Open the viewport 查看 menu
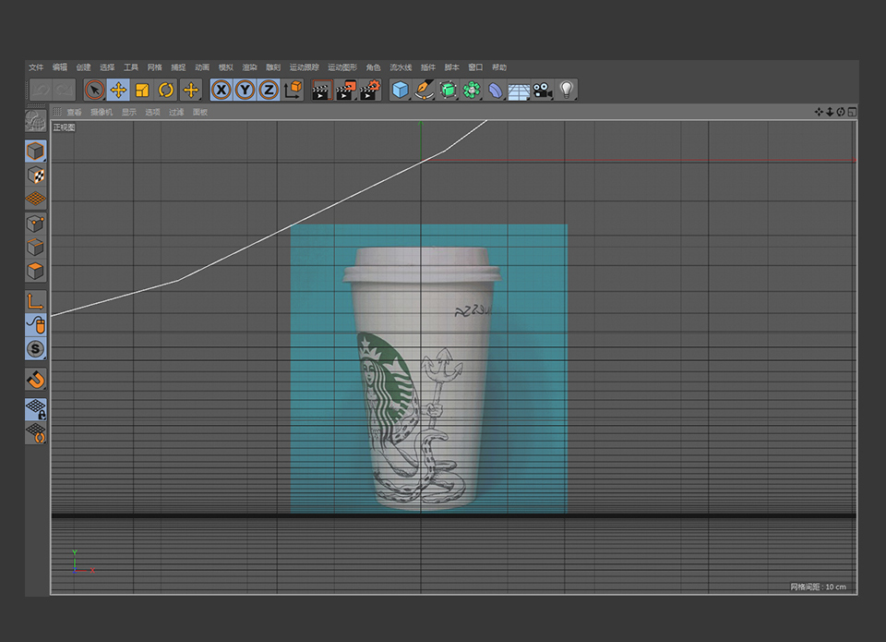This screenshot has width=886, height=642. click(x=75, y=112)
